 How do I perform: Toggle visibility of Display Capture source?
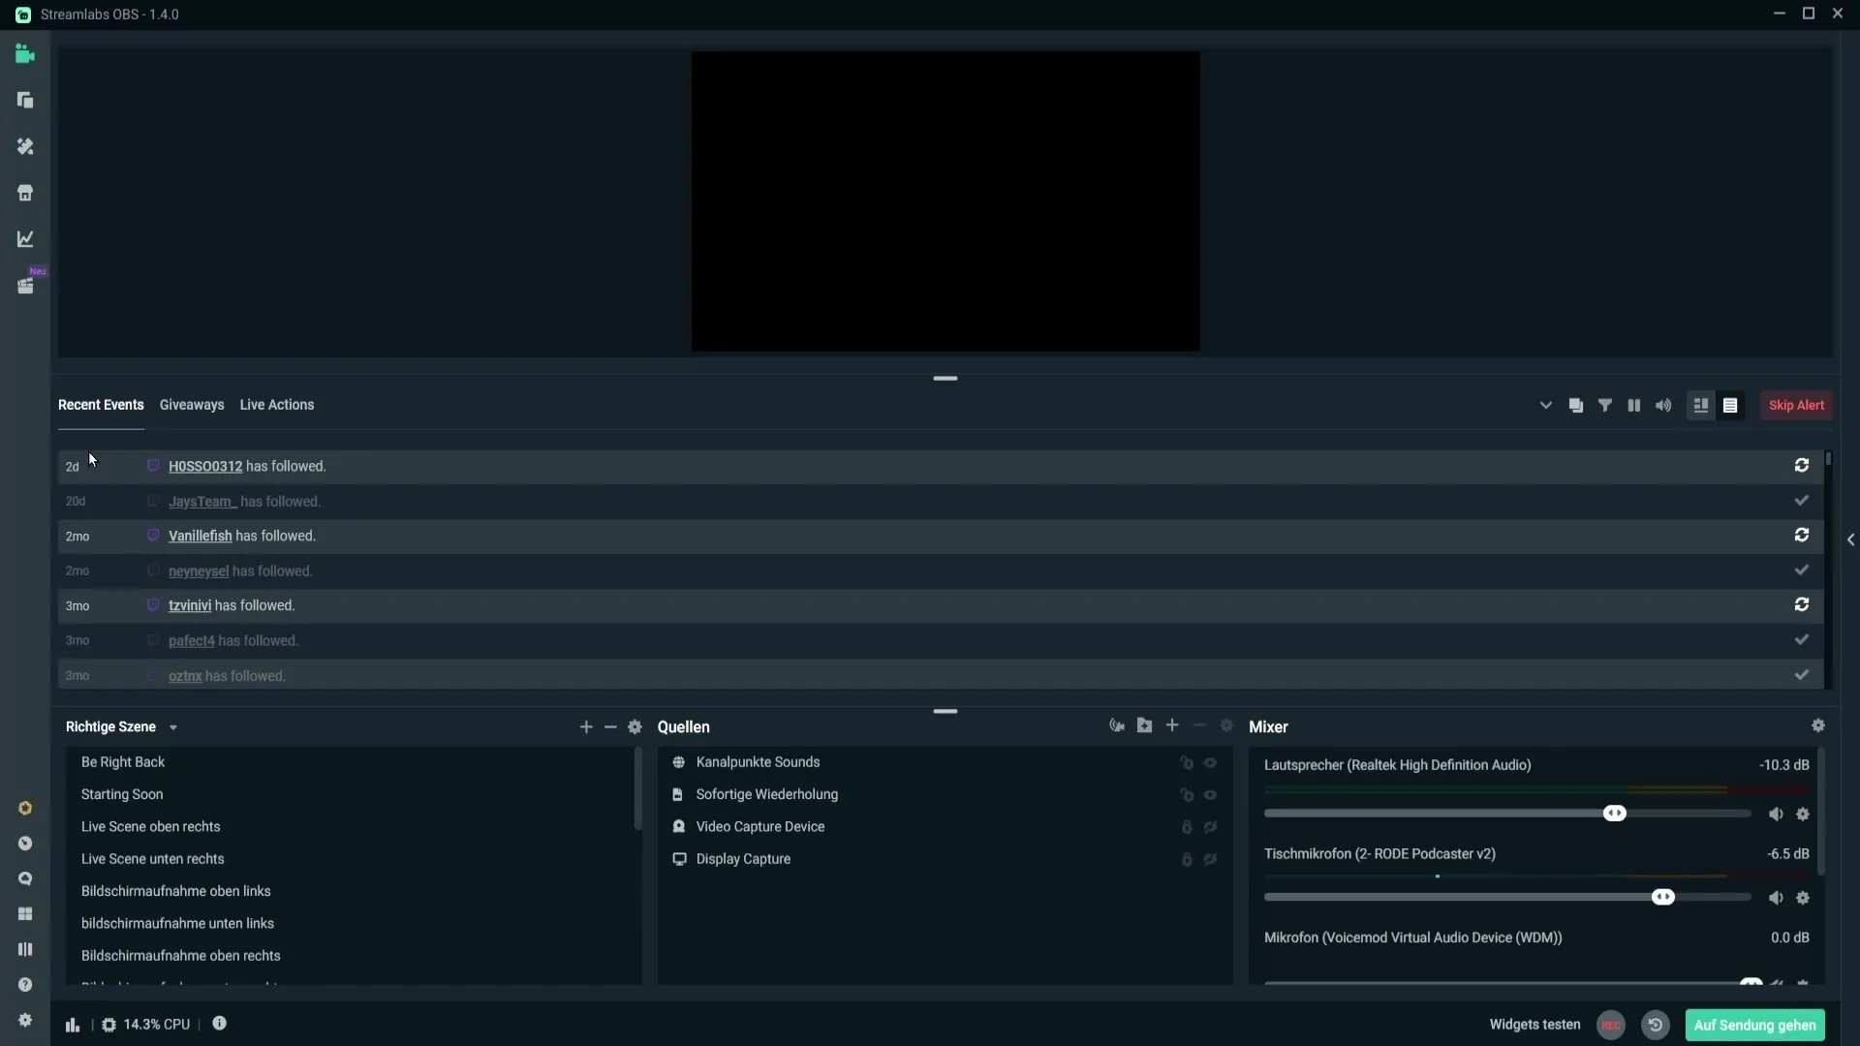click(1210, 859)
